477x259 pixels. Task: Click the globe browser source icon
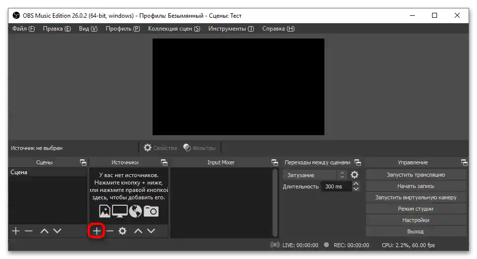(x=135, y=211)
